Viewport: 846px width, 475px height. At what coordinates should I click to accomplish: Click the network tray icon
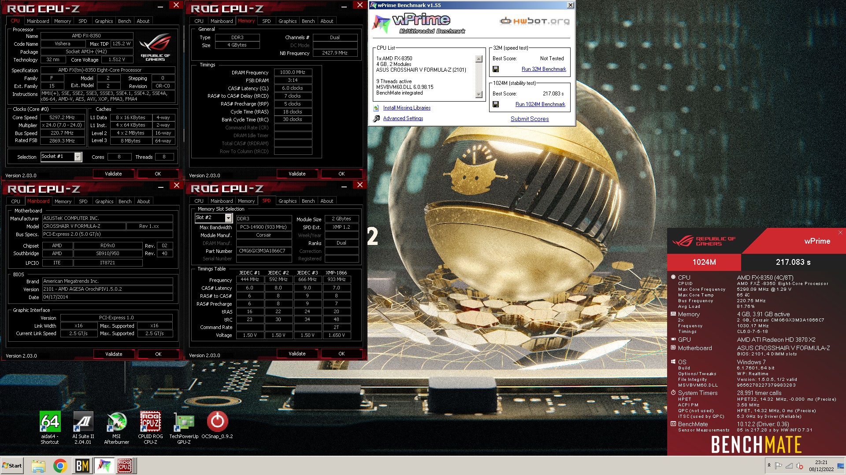789,466
